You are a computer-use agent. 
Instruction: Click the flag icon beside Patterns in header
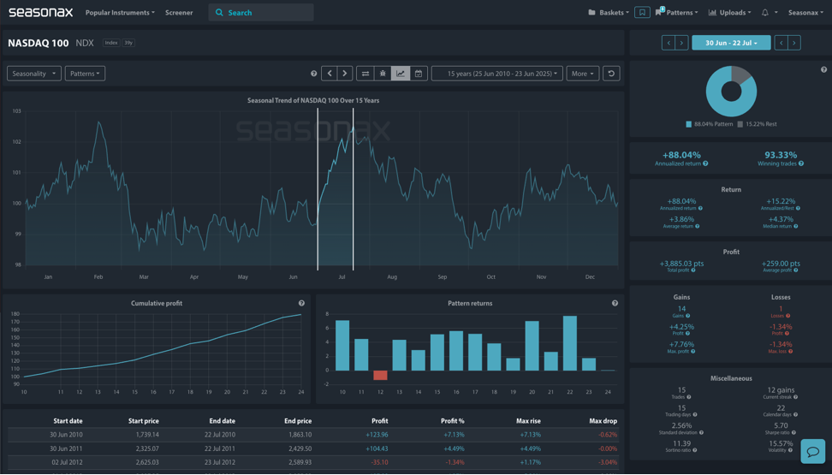click(x=660, y=12)
